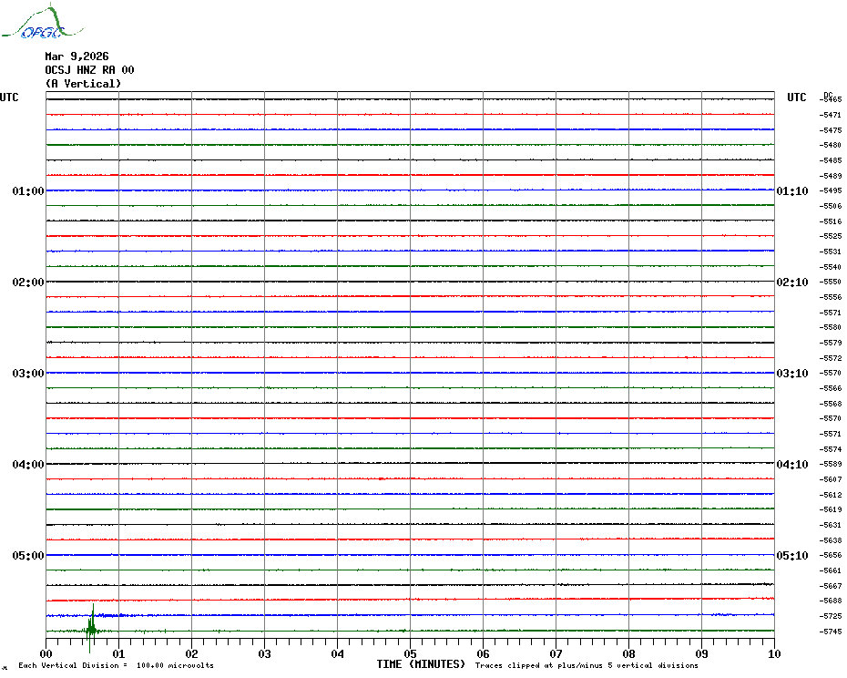Select the 03:00 time label on the left axis

coord(28,374)
